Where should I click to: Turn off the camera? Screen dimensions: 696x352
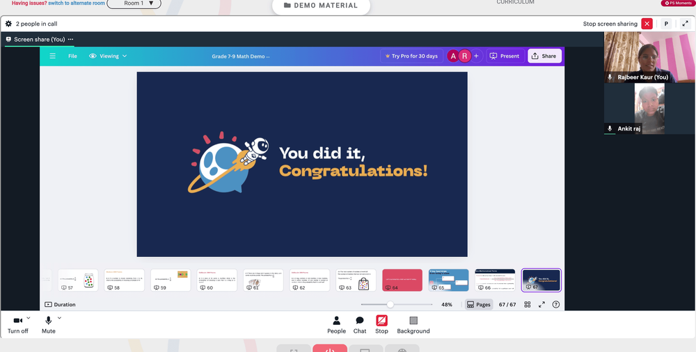click(18, 324)
